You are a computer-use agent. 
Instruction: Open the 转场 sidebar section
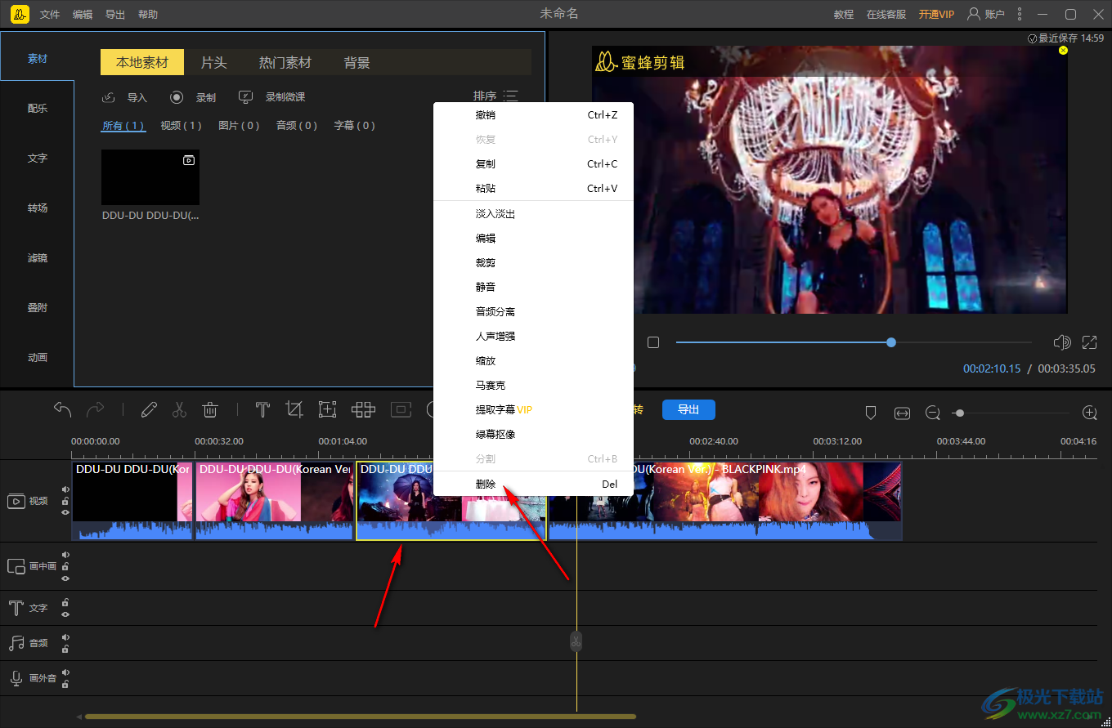coord(38,208)
